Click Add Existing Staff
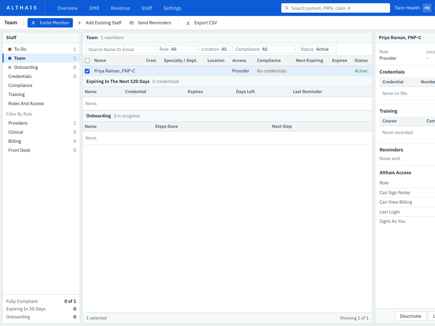This screenshot has height=326, width=435. pyautogui.click(x=100, y=23)
